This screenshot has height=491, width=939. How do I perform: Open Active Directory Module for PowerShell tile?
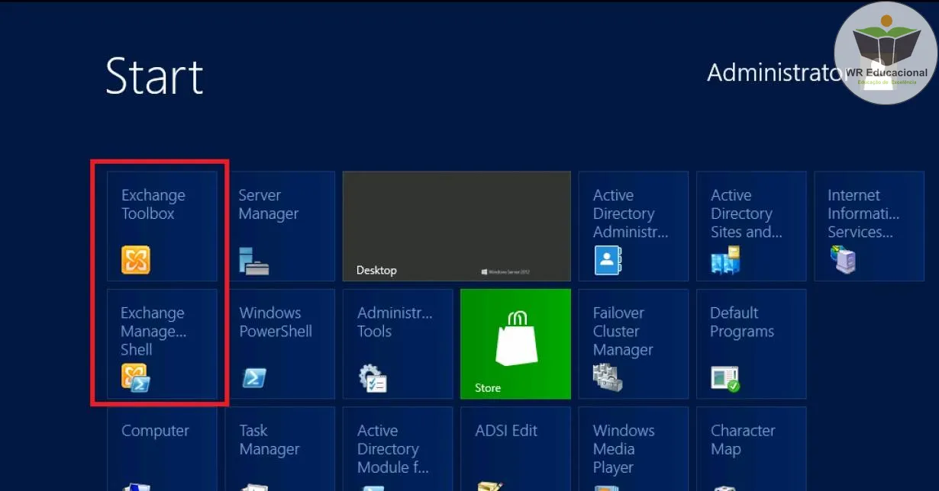[x=397, y=450]
